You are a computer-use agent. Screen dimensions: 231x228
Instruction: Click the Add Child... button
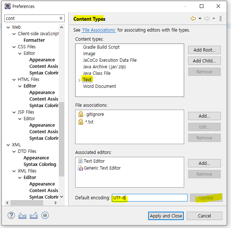point(204,61)
